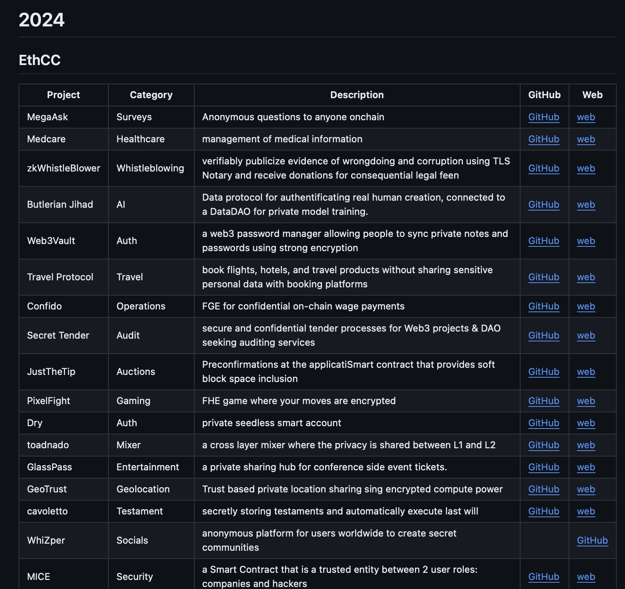Open the GitHub link for Medcare
Image resolution: width=625 pixels, height=589 pixels.
pyautogui.click(x=543, y=139)
